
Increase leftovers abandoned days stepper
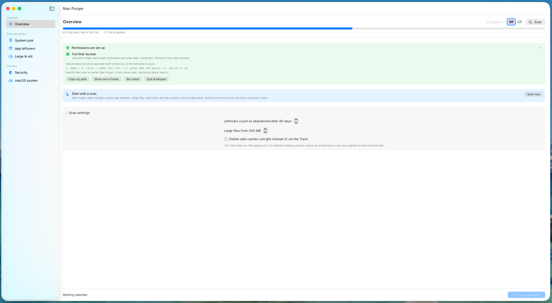tap(296, 119)
